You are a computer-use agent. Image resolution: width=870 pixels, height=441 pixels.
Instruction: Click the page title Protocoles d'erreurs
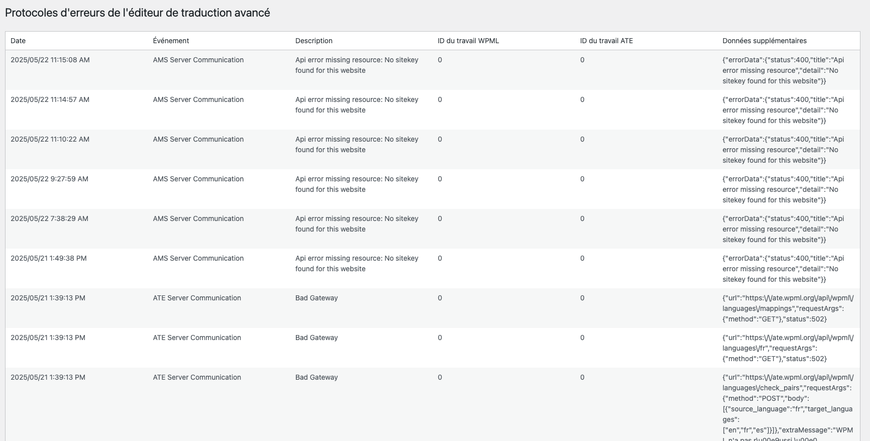coord(138,13)
